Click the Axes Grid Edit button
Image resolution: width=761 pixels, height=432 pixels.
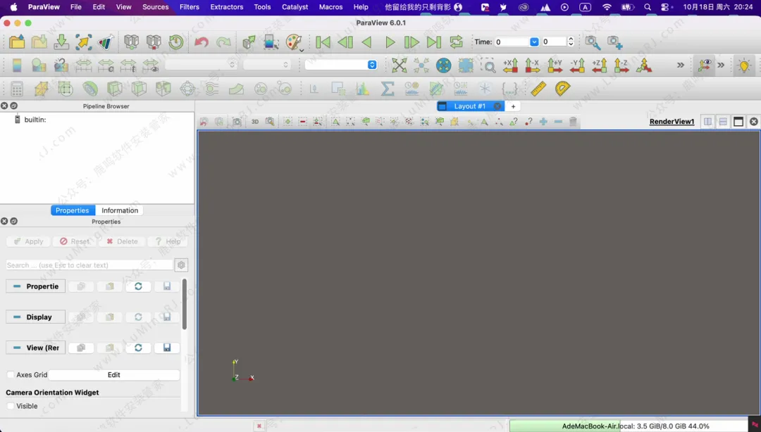point(113,375)
